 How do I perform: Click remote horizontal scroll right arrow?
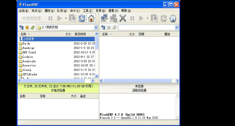coord(177,81)
